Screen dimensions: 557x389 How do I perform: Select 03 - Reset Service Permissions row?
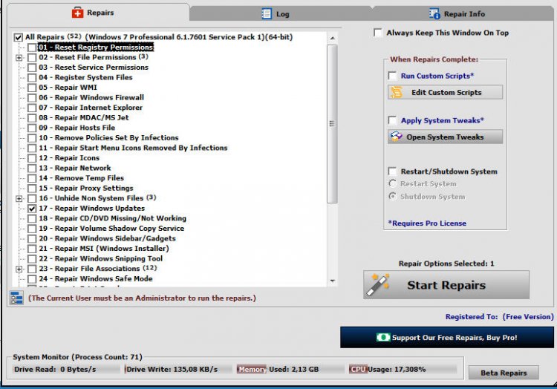click(x=94, y=68)
